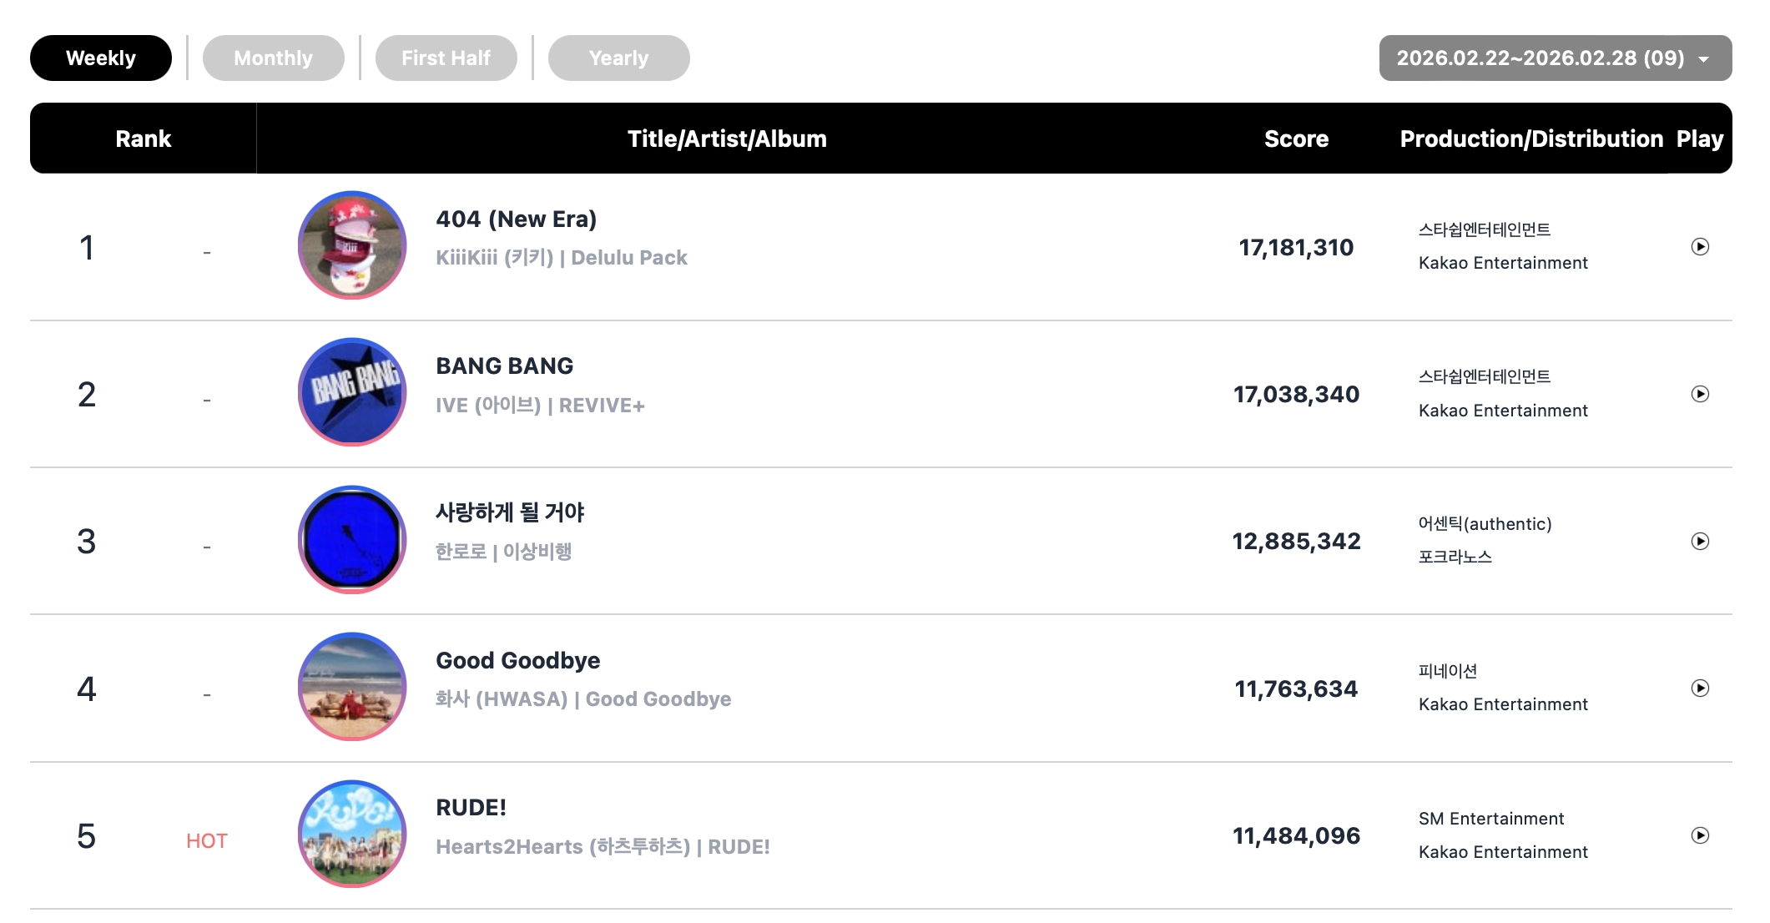
Task: Play Good Goodbye by HWASA
Action: pyautogui.click(x=1699, y=688)
